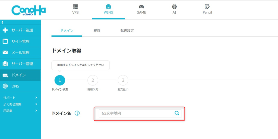
Task: Click the server icon for サーバー管理
Action: click(x=5, y=64)
